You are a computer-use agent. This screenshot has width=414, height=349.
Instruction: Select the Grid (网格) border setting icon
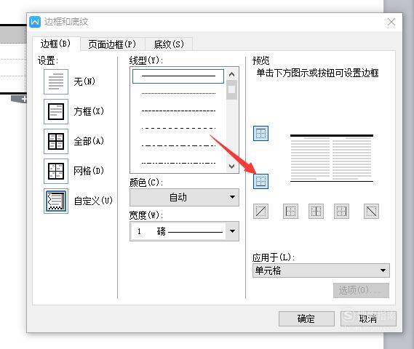(x=56, y=171)
